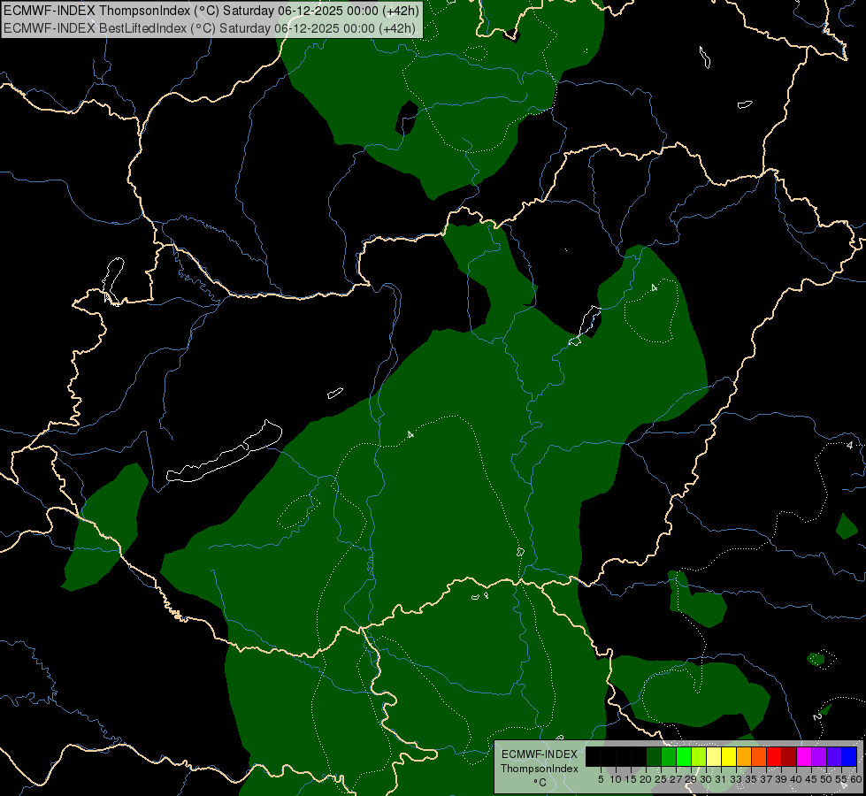Select the orange-red 35-37 legend swatch

pos(759,757)
